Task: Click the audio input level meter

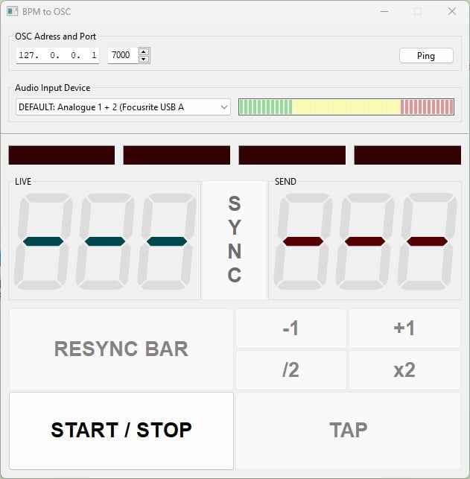Action: 346,107
